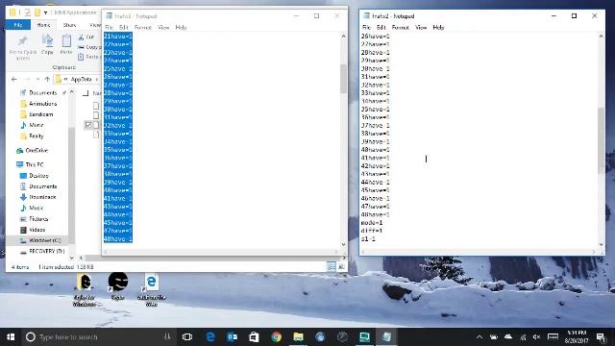This screenshot has width=615, height=346.
Task: Switch to Notepad via its taskbar icon
Action: 386,337
